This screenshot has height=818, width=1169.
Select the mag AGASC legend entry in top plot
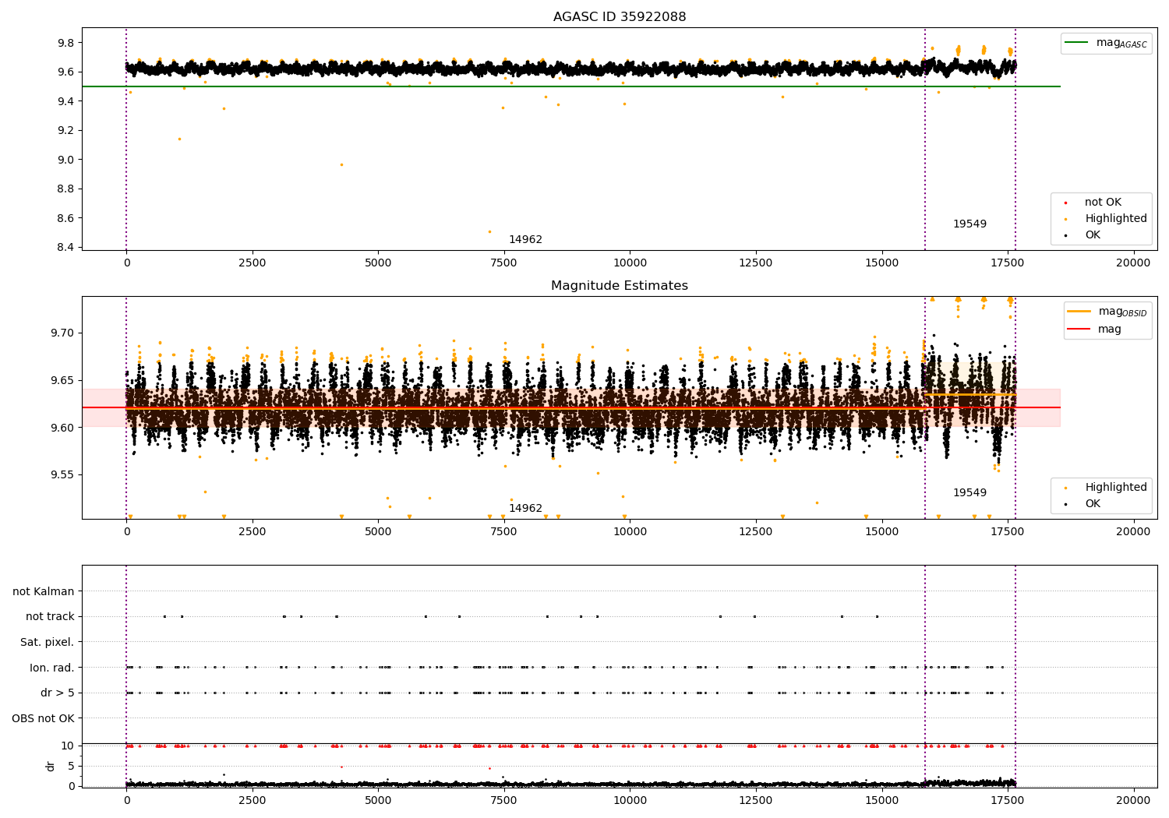(1106, 43)
